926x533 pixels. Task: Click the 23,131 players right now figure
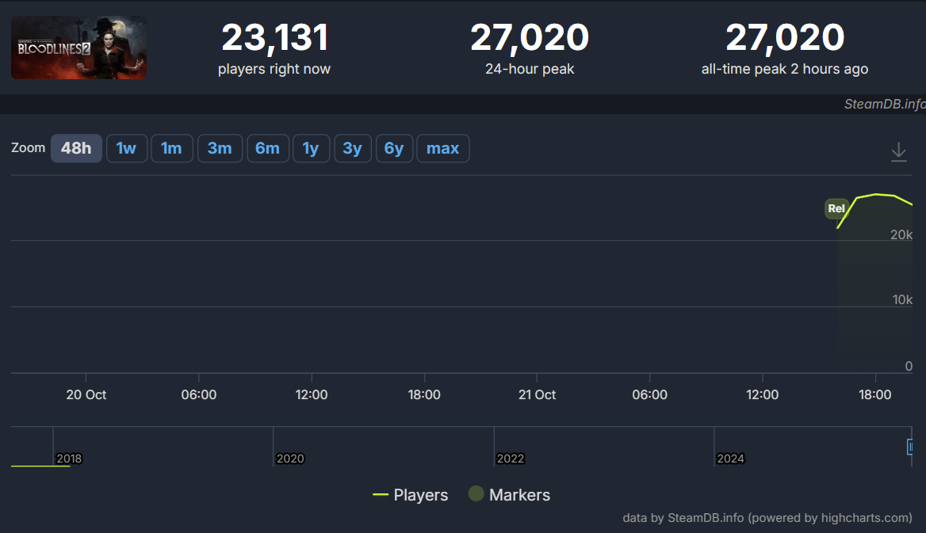(x=274, y=38)
